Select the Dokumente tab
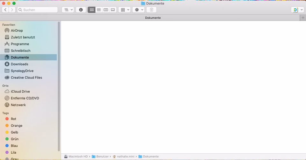306x160 pixels. (150, 18)
